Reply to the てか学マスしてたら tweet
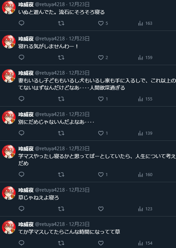 pos(21,243)
